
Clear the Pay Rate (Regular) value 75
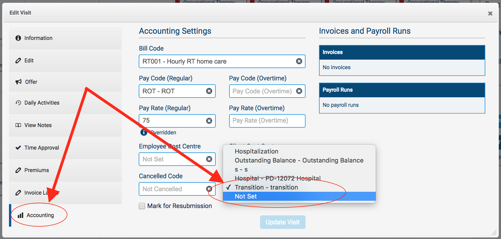(209, 121)
